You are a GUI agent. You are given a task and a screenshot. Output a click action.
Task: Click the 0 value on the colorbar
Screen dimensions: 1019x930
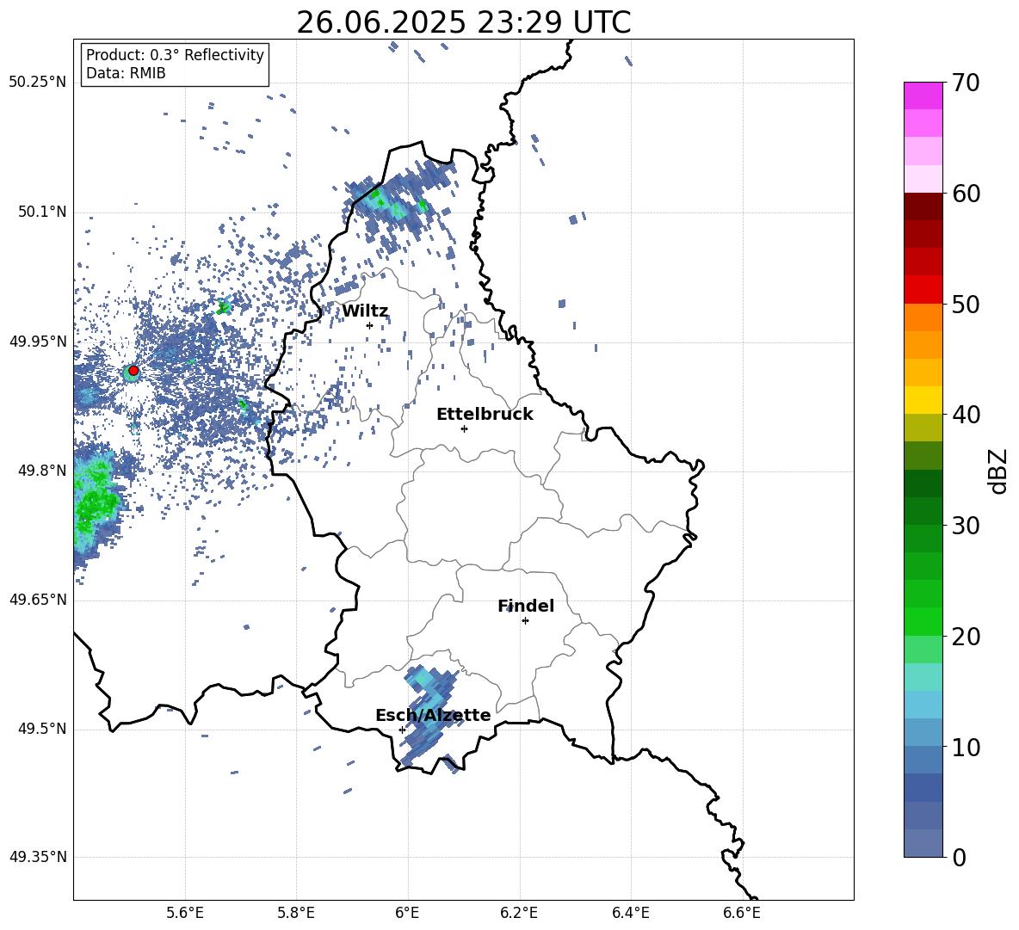pyautogui.click(x=960, y=857)
